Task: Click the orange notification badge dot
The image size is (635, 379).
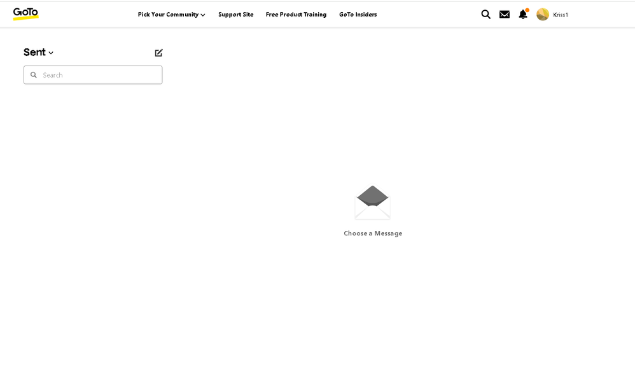Action: pyautogui.click(x=527, y=10)
